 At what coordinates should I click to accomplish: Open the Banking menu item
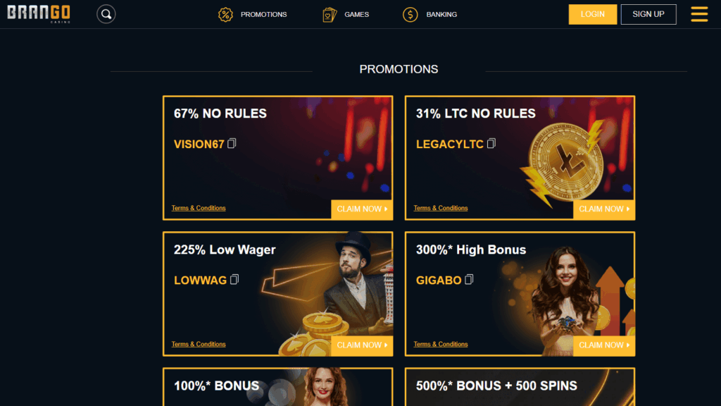tap(441, 14)
